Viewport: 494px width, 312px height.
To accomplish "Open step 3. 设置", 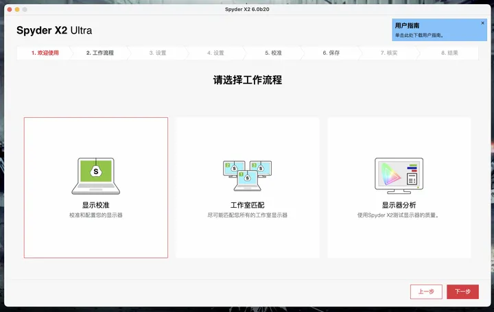I will pyautogui.click(x=158, y=53).
